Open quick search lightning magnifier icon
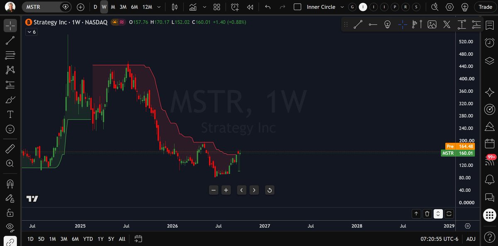The width and height of the screenshot is (498, 246). 435,7
